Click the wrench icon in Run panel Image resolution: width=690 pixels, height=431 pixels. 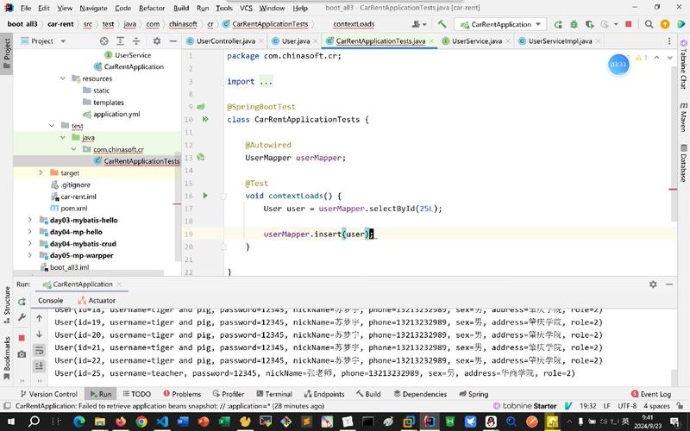22,317
